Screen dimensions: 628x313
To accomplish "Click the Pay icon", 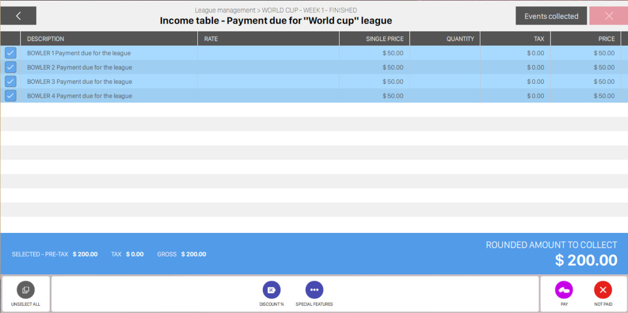I will click(564, 290).
